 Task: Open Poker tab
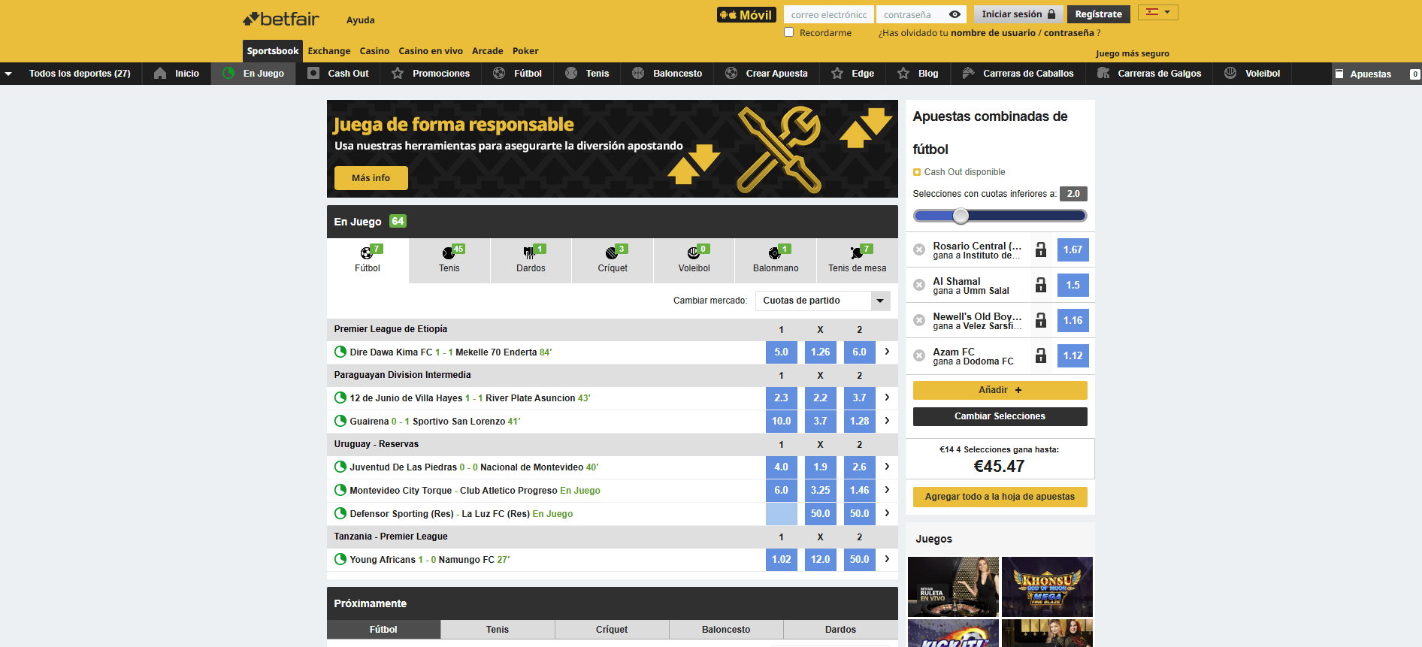tap(525, 51)
